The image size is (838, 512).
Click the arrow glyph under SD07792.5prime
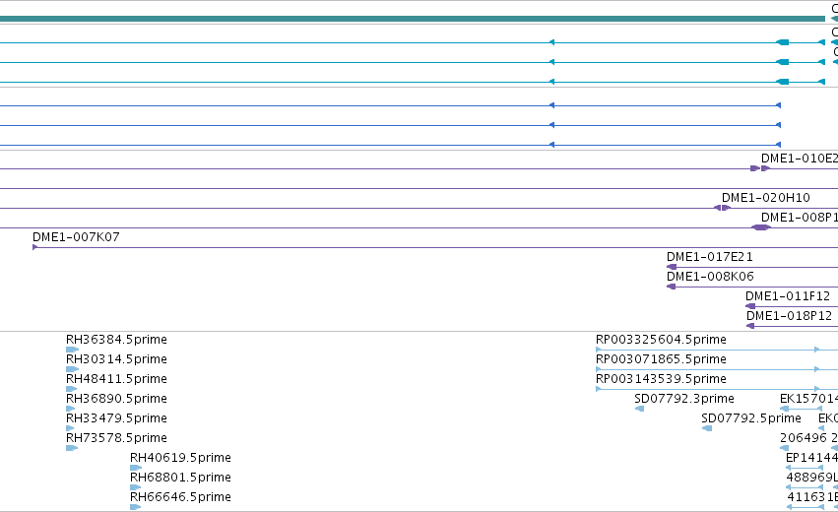(x=706, y=428)
